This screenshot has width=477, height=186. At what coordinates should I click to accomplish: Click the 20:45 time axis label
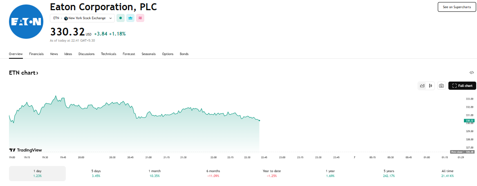point(130,157)
